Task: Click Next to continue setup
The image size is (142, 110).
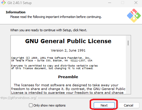Action: click(x=104, y=105)
